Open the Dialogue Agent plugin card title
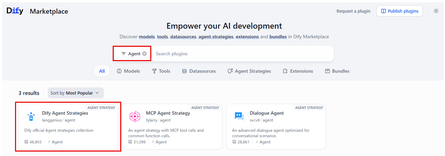 point(267,113)
